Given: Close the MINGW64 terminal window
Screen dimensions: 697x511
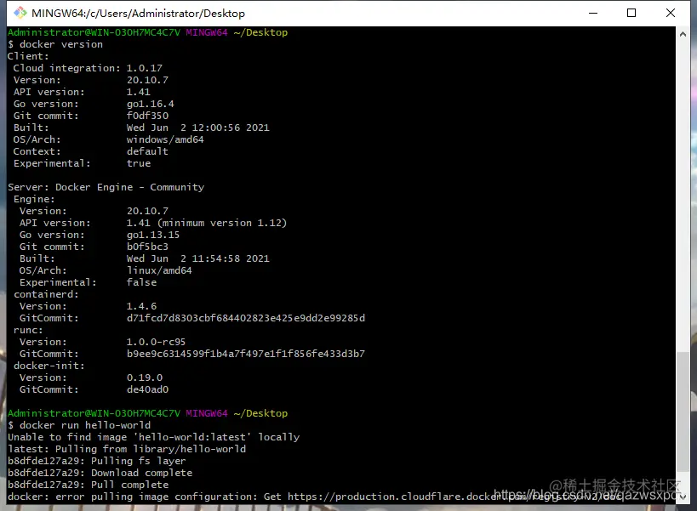Looking at the screenshot, I should pyautogui.click(x=671, y=13).
